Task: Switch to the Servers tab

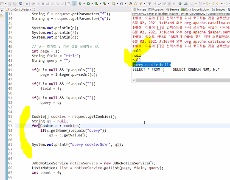Action: click(173, 9)
